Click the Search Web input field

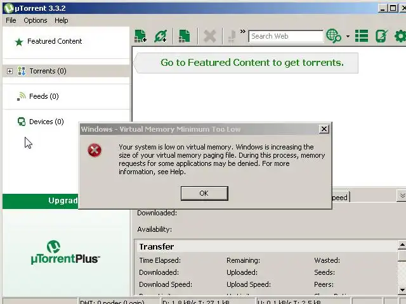pos(286,36)
